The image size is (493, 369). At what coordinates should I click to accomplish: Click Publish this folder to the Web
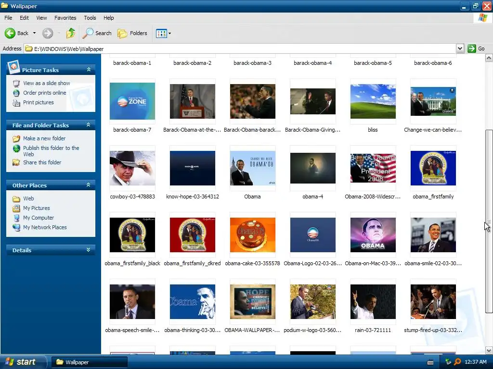[51, 151]
